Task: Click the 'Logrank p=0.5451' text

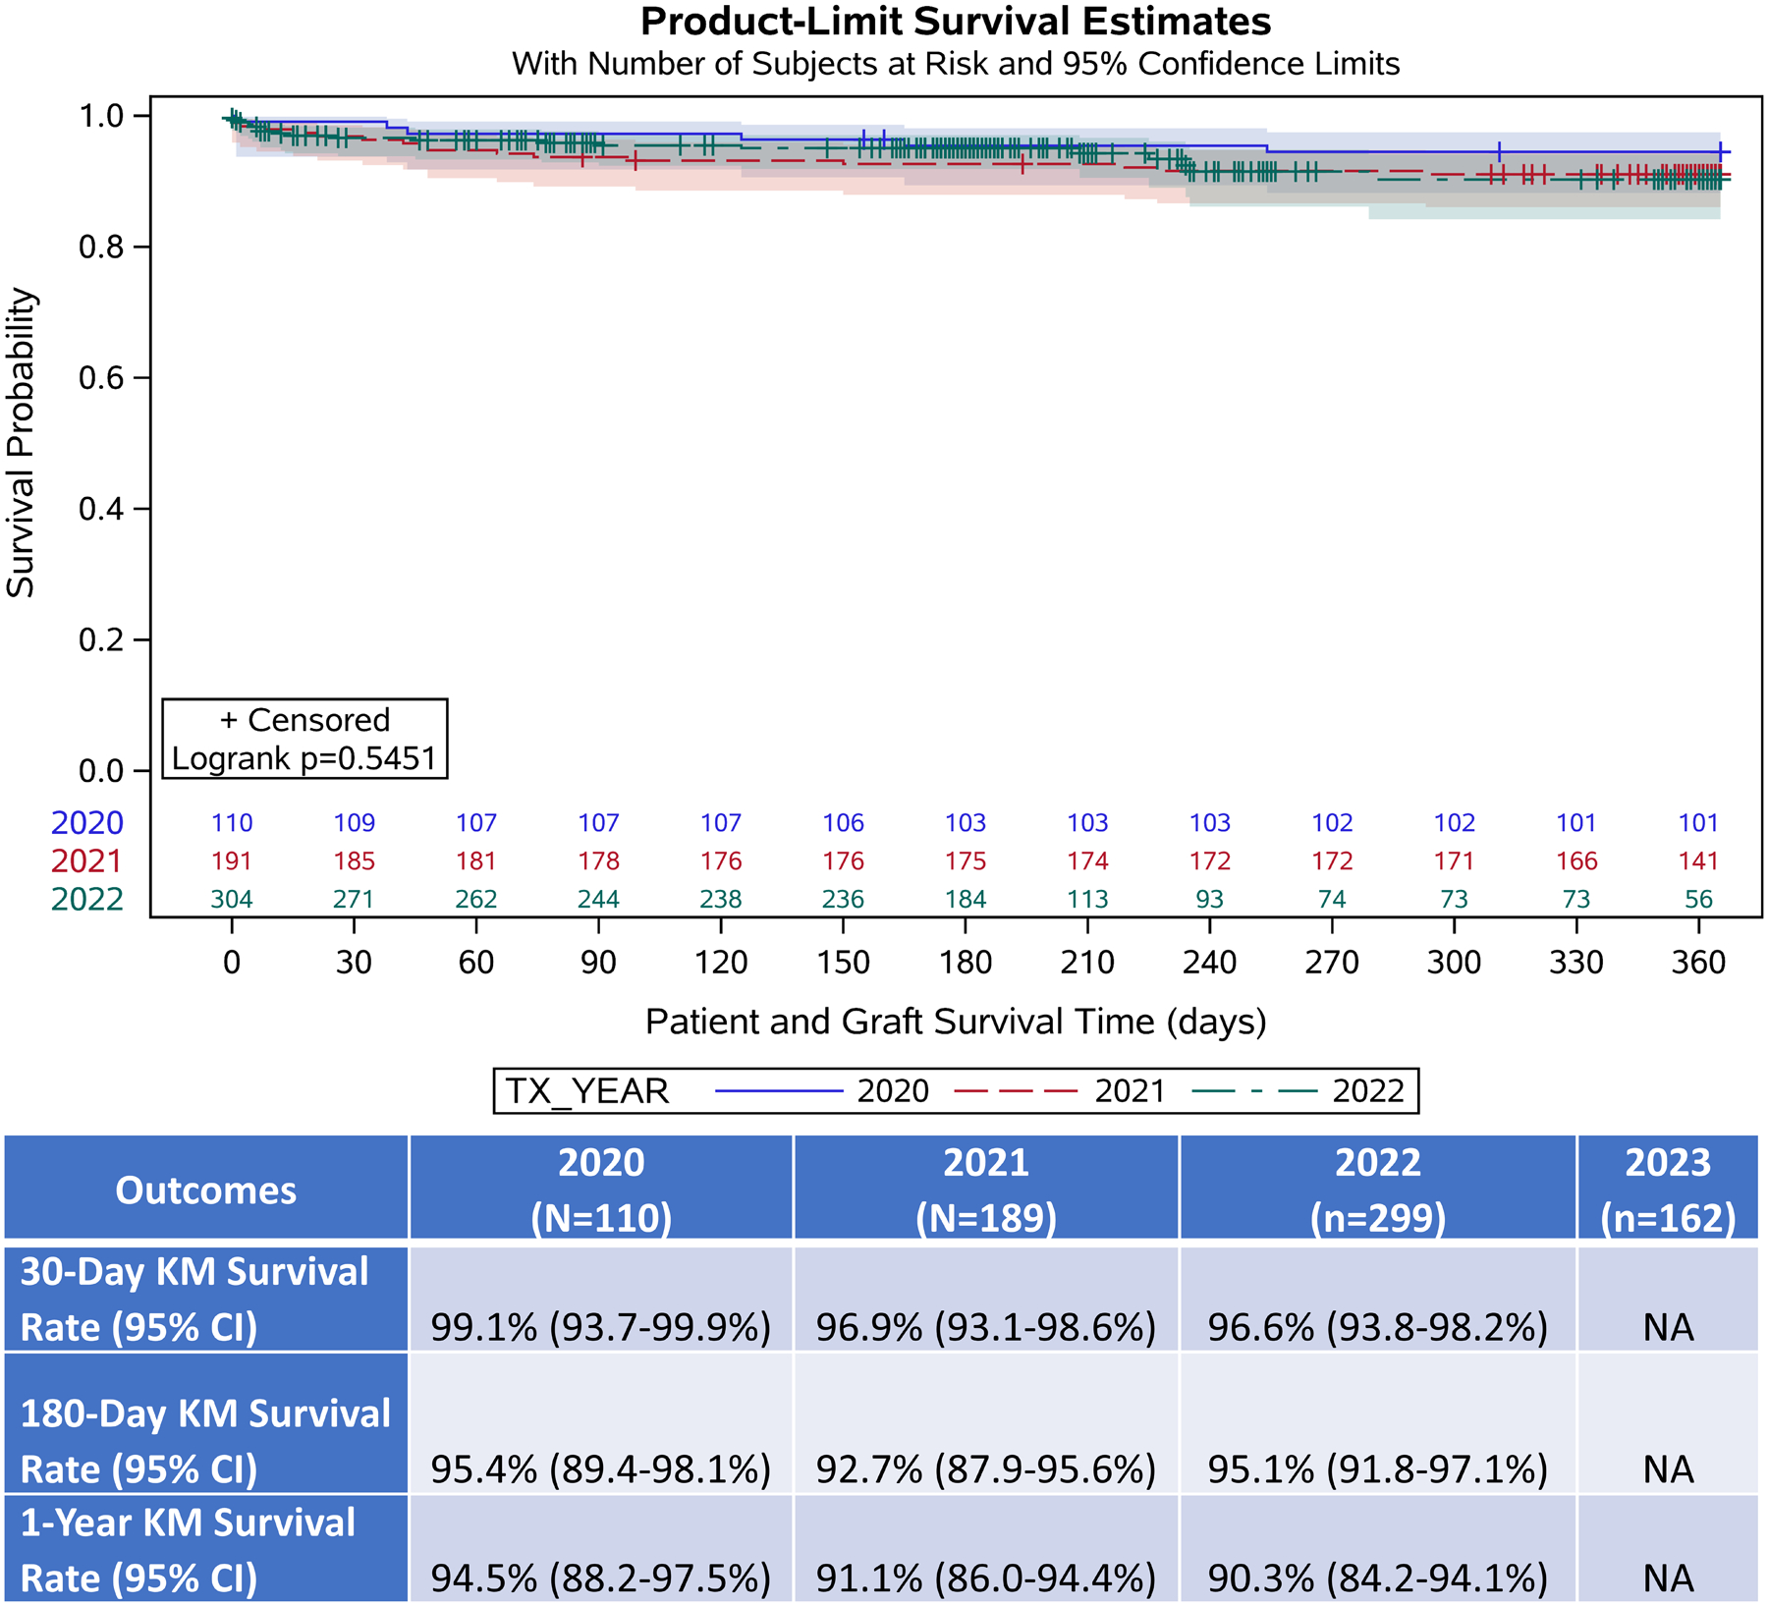Action: tap(304, 758)
